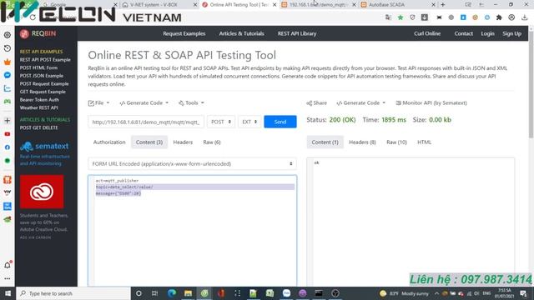The image size is (534, 300).
Task: Open the game controller sidebar icon
Action: point(8,102)
